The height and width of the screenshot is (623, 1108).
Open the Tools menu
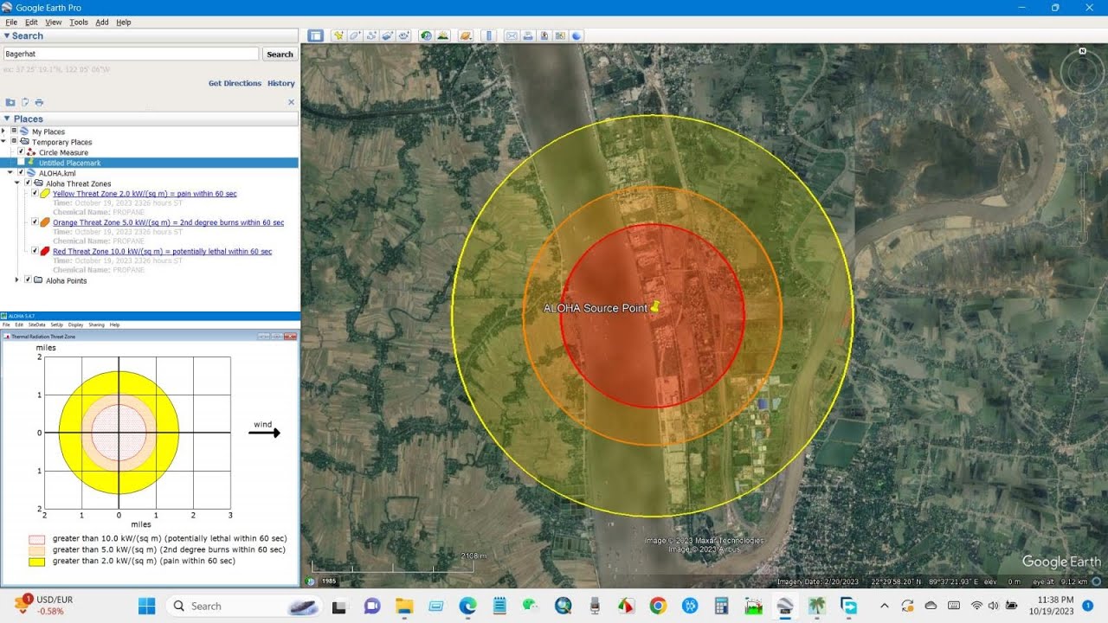(x=79, y=22)
